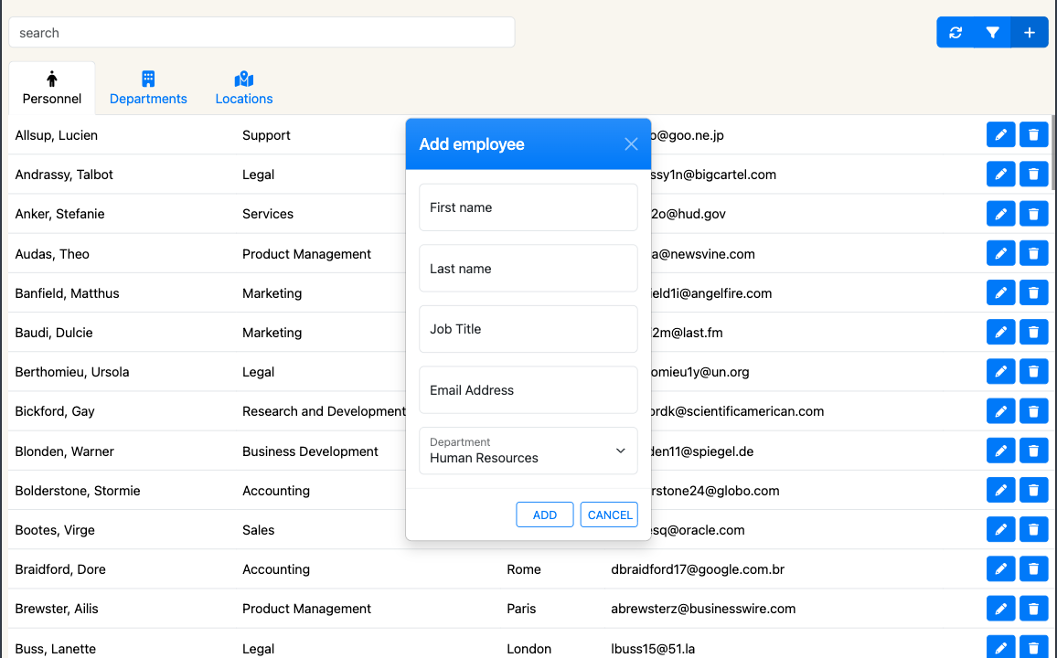
Task: Click the London location cell
Action: [529, 649]
